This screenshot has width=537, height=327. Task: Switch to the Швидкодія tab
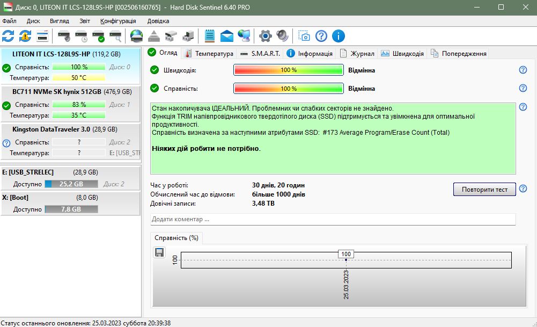pos(402,54)
